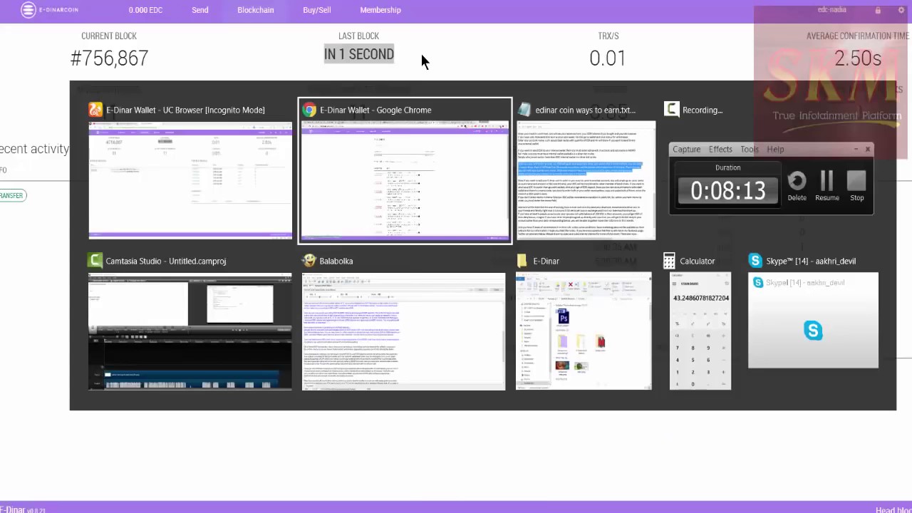The height and width of the screenshot is (513, 912).
Task: Click the 'E-Dinar Wallet - UC Browser [Incognito Mode]' title
Action: click(185, 110)
